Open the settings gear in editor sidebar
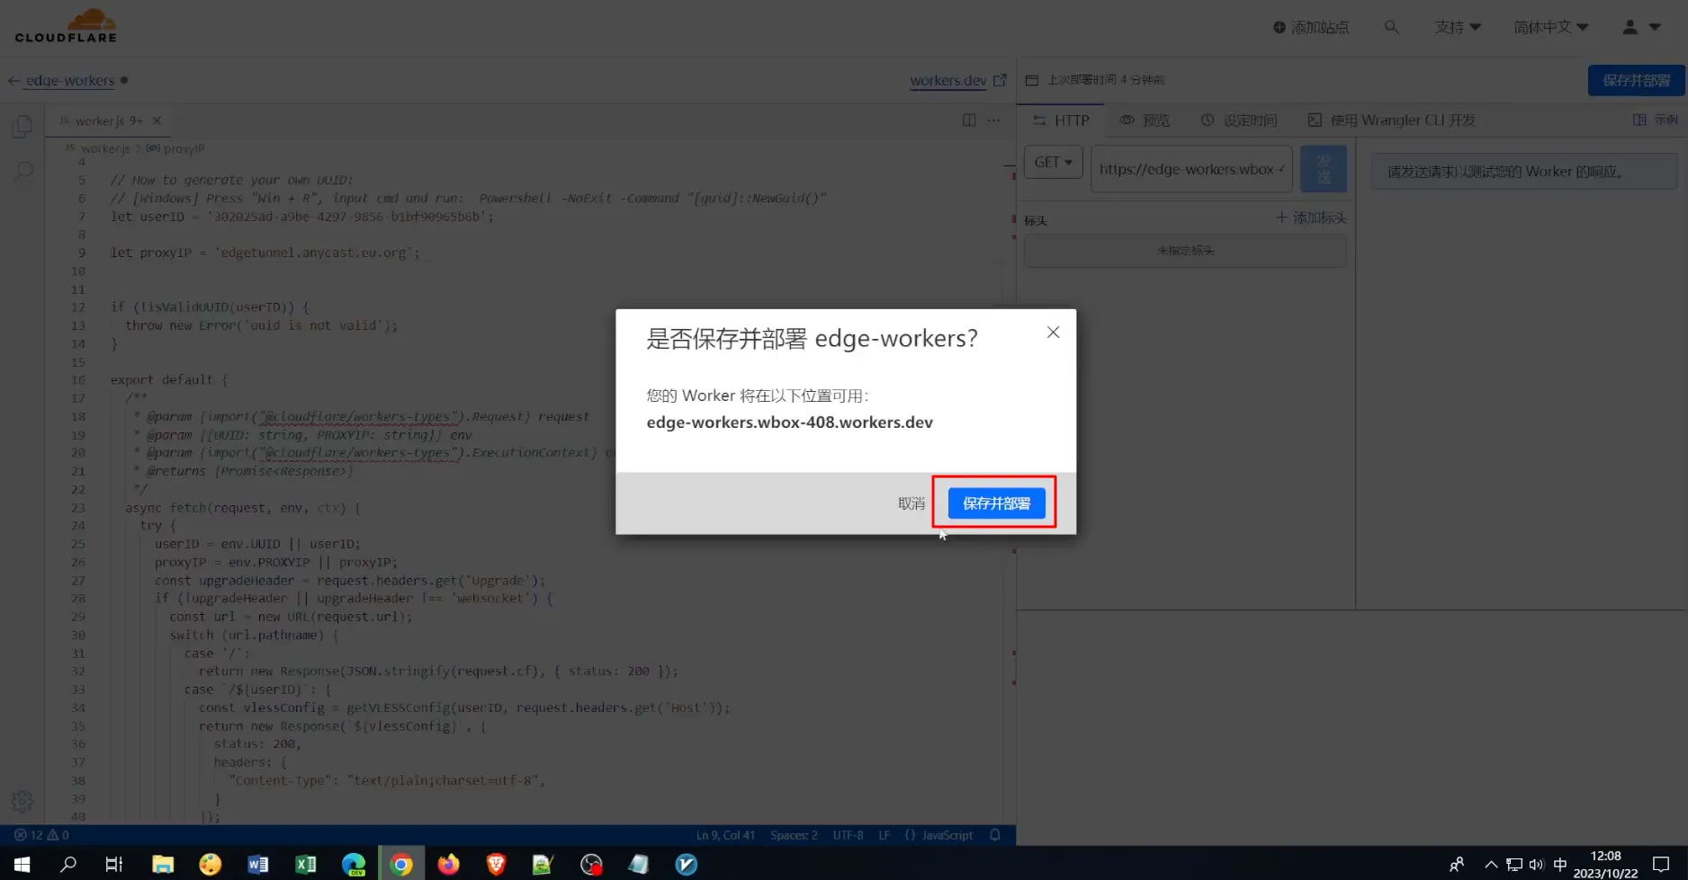1688x880 pixels. [22, 801]
